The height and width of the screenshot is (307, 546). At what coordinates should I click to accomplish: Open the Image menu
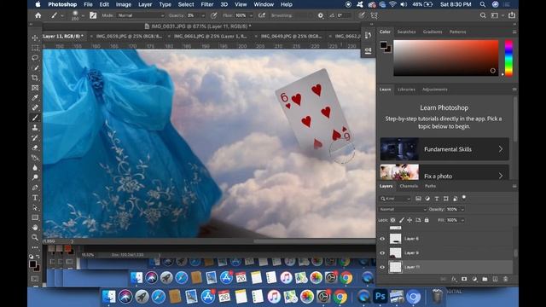(123, 4)
